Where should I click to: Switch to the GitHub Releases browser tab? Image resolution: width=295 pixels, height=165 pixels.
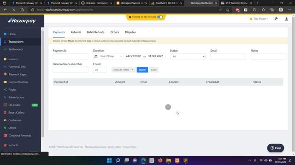click(x=97, y=3)
